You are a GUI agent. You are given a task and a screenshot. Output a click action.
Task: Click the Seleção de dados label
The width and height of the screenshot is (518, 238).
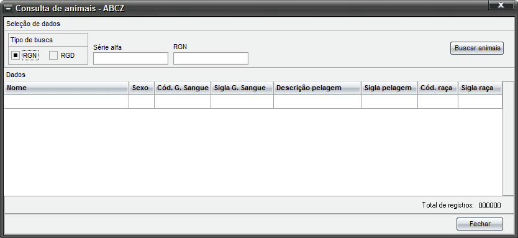33,24
